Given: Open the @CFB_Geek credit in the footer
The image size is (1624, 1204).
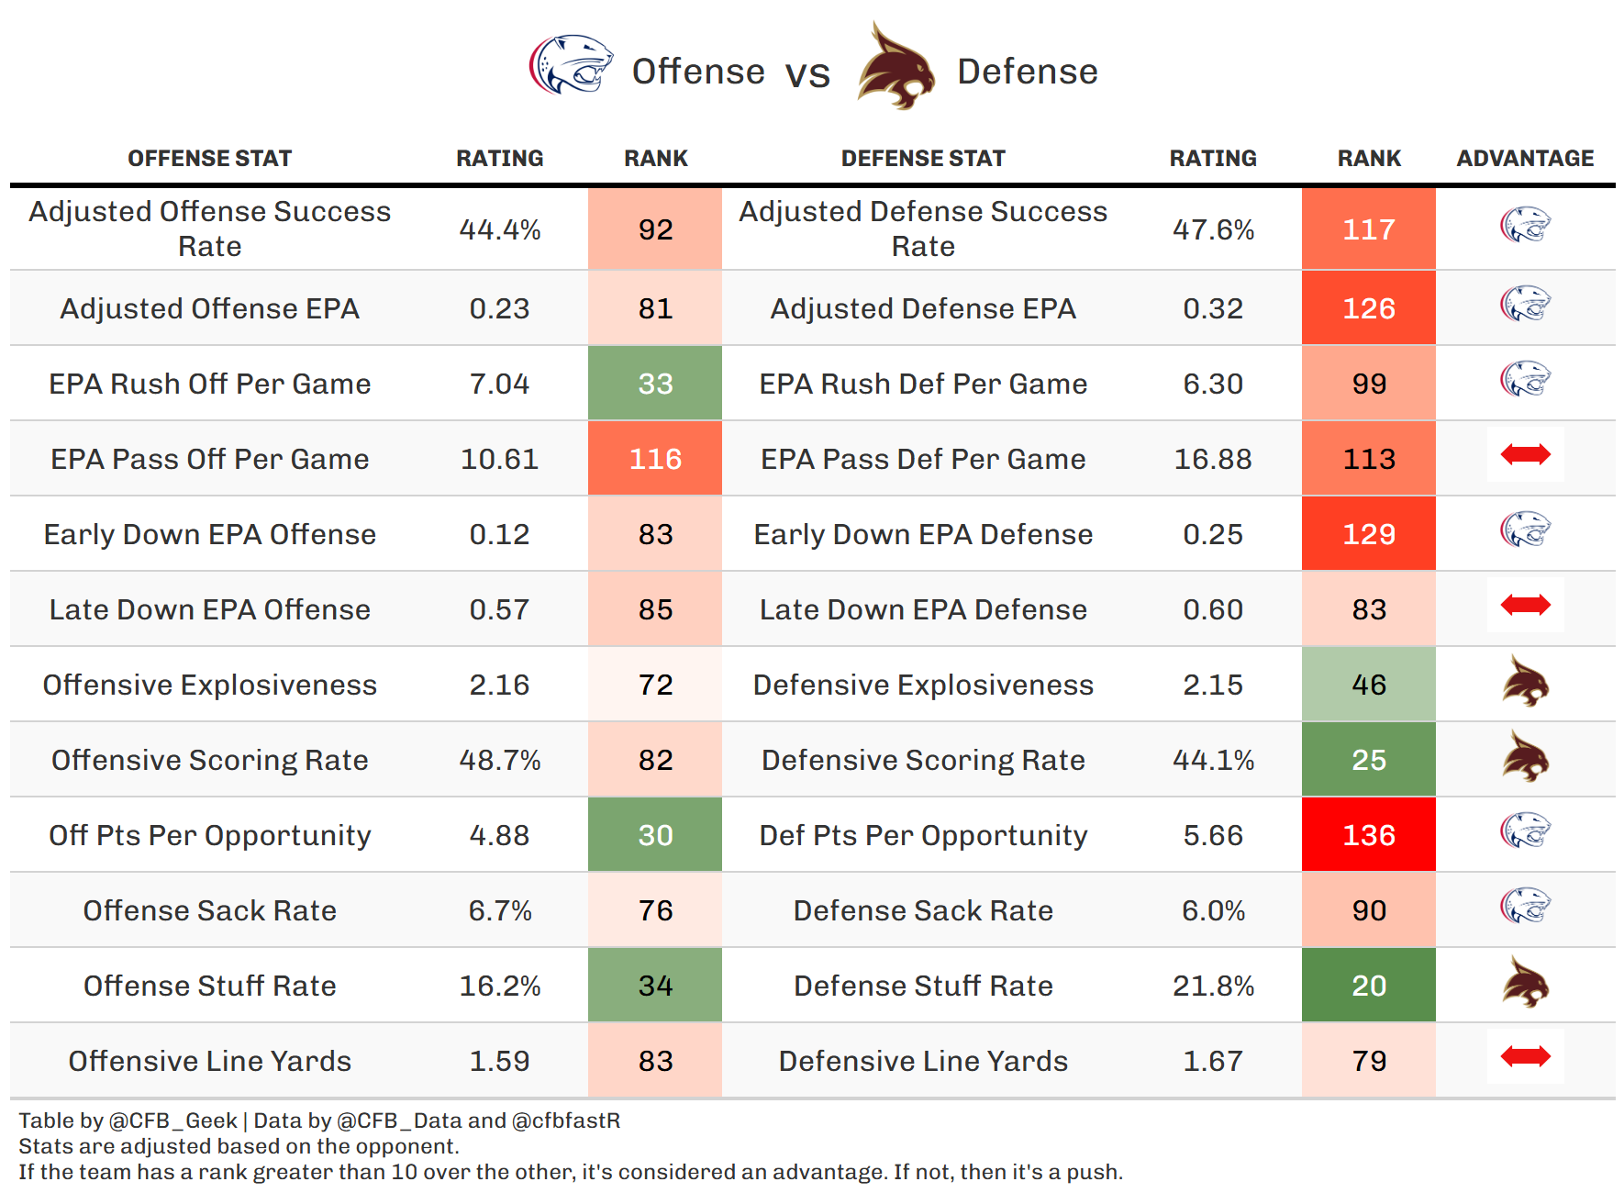Looking at the screenshot, I should (173, 1120).
